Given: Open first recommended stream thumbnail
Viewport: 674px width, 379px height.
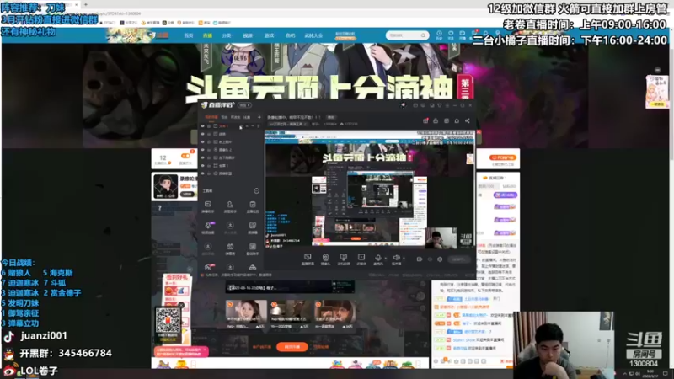Looking at the screenshot, I should tap(246, 312).
